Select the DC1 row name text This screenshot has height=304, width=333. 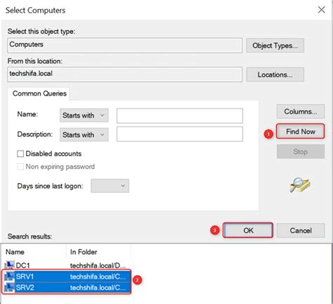[x=22, y=265]
